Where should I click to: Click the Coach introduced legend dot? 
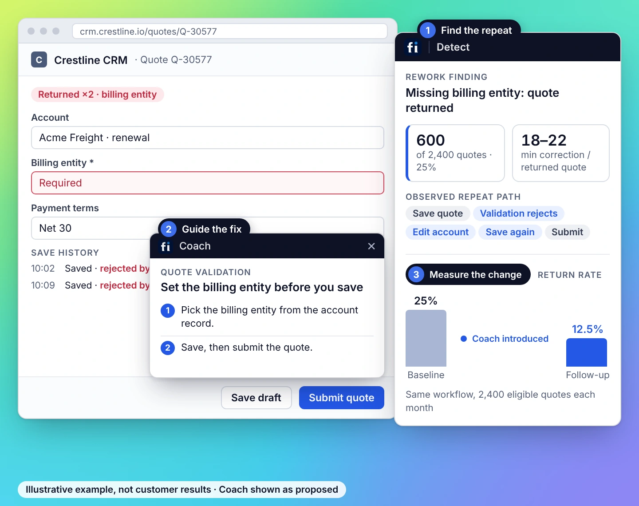point(464,339)
